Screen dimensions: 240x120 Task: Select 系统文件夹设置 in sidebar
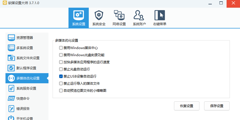tap(27, 58)
